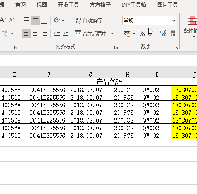This screenshot has width=197, height=194.
Task: Select column I header
Action: [x=156, y=74]
